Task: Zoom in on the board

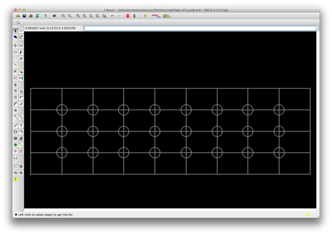Action: pos(85,16)
